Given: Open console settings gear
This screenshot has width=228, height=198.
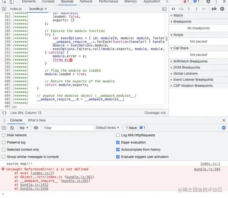Looking at the screenshot, I should coord(224,128).
